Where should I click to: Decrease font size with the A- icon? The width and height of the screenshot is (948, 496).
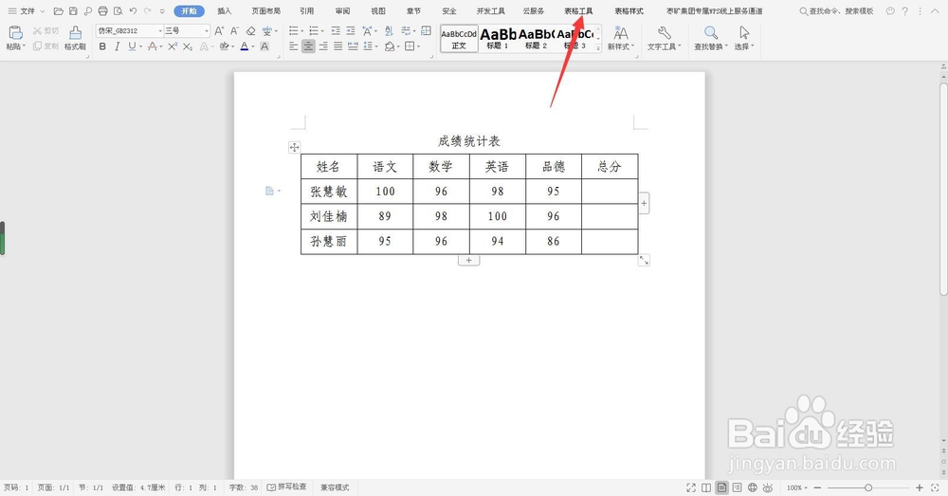(234, 30)
